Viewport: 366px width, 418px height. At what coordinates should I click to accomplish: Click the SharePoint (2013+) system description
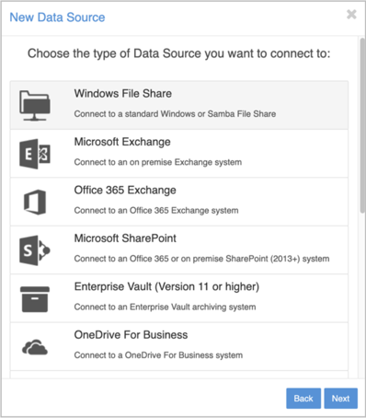click(201, 259)
